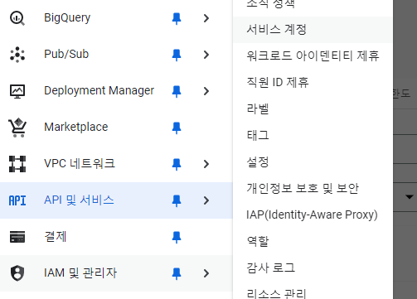Viewport: 417px width, 299px height.
Task: Click the API 및 서비스 API icon
Action: (17, 200)
